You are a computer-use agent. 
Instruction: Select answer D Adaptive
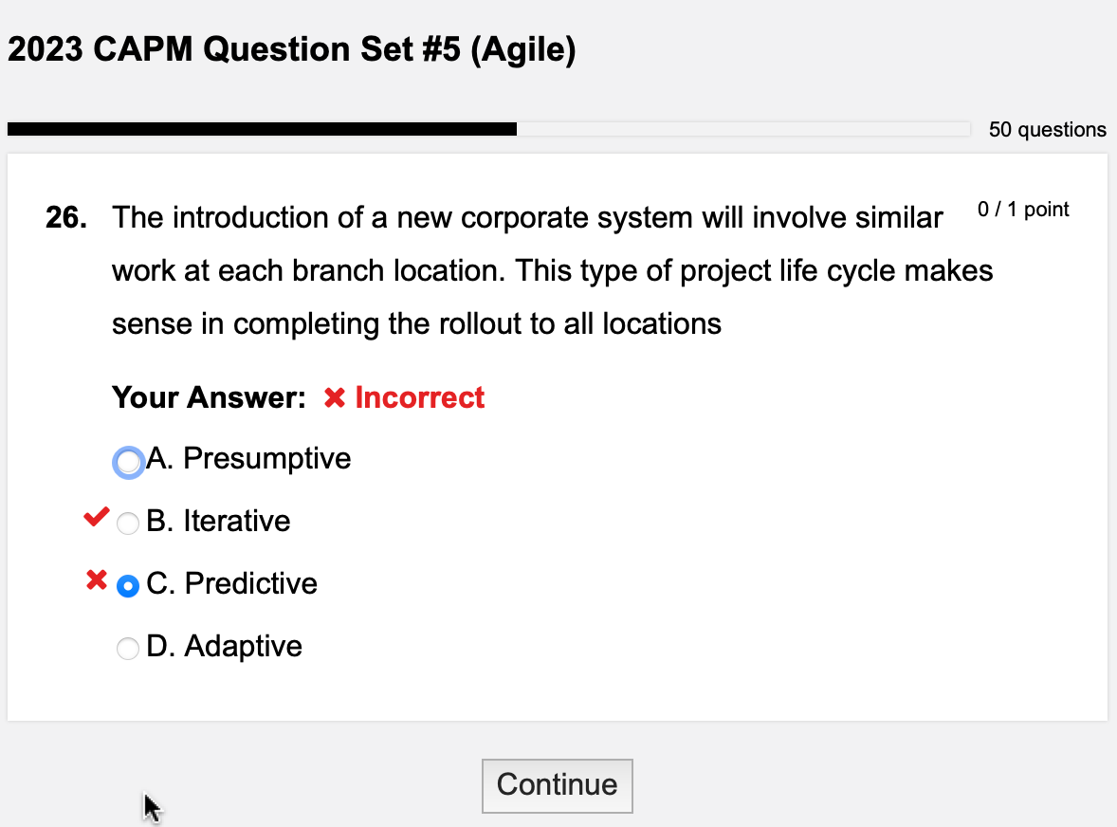[127, 648]
